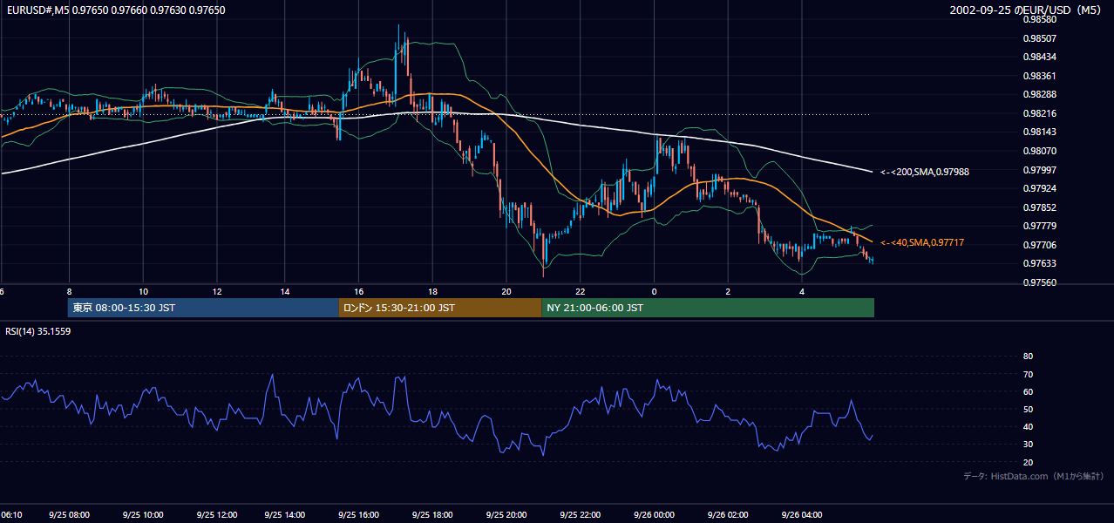
Task: Click price axis label 0.97560
Action: click(1040, 282)
